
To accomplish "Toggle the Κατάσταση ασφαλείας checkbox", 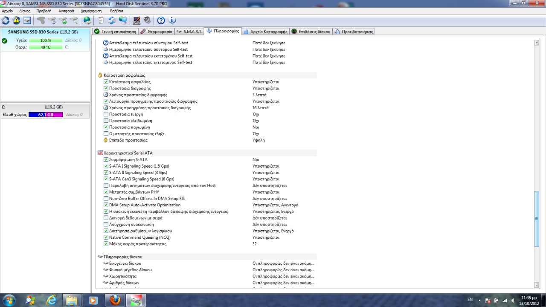I will [106, 82].
